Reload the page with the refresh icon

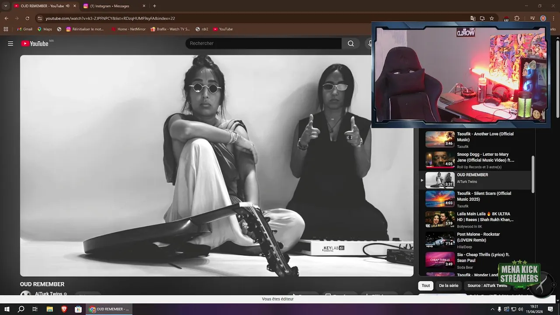(x=27, y=18)
